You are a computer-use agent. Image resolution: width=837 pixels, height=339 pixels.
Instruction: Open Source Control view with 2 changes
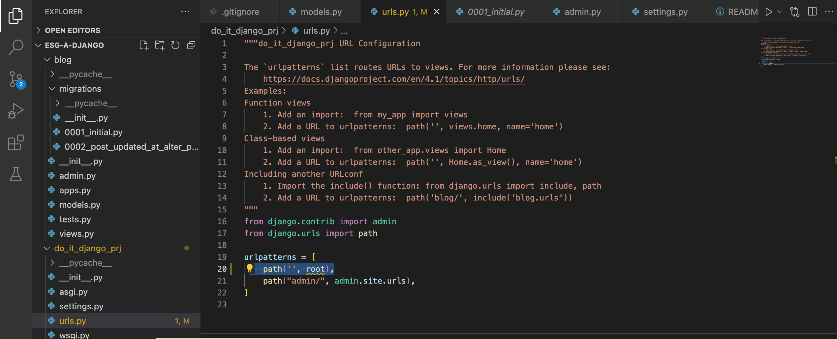click(x=15, y=79)
